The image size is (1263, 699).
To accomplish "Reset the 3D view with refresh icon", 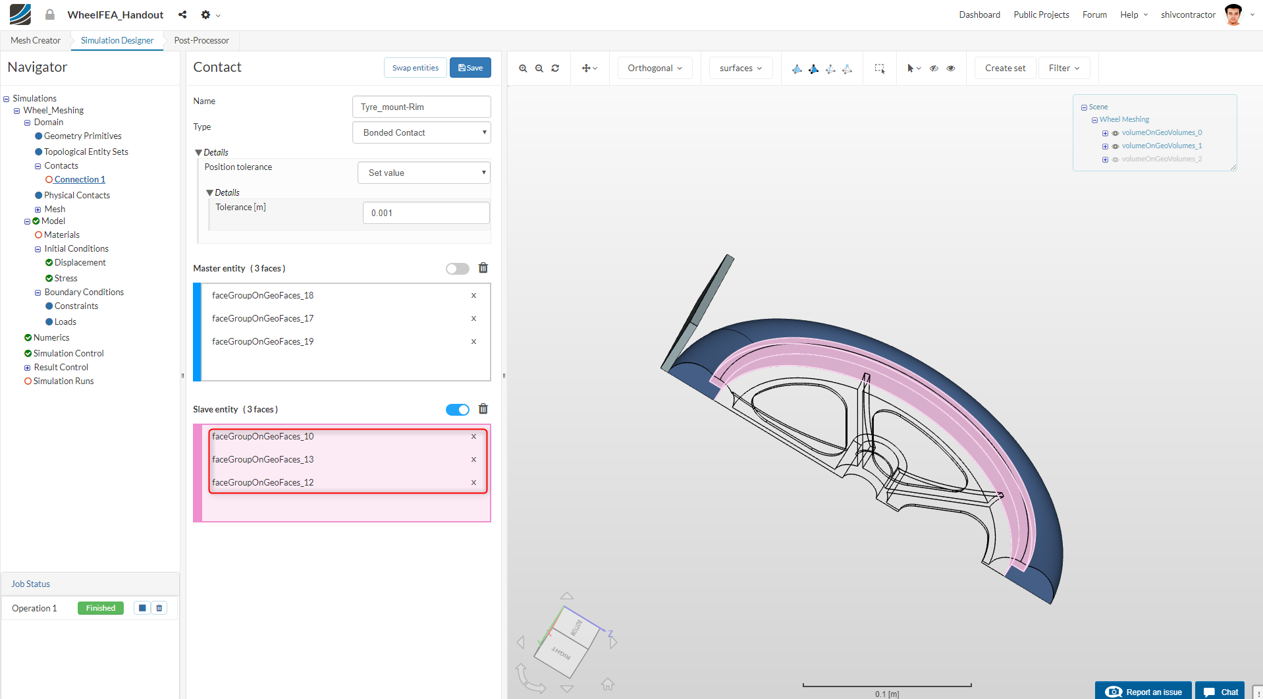I will [555, 69].
